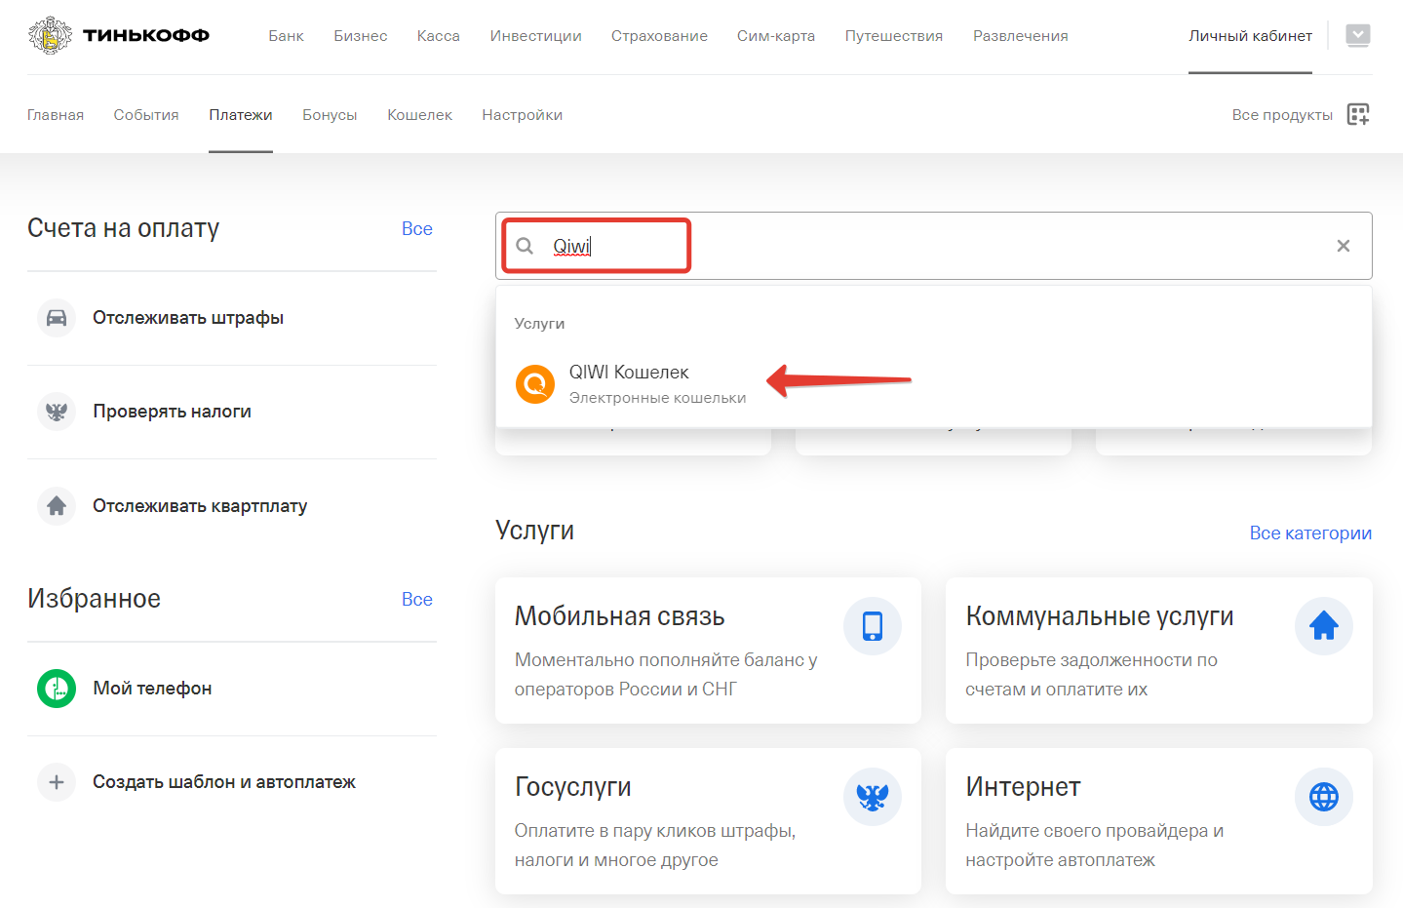Screen dimensions: 1403x908
Task: Open Отслеживать квартплату
Action: click(x=232, y=506)
